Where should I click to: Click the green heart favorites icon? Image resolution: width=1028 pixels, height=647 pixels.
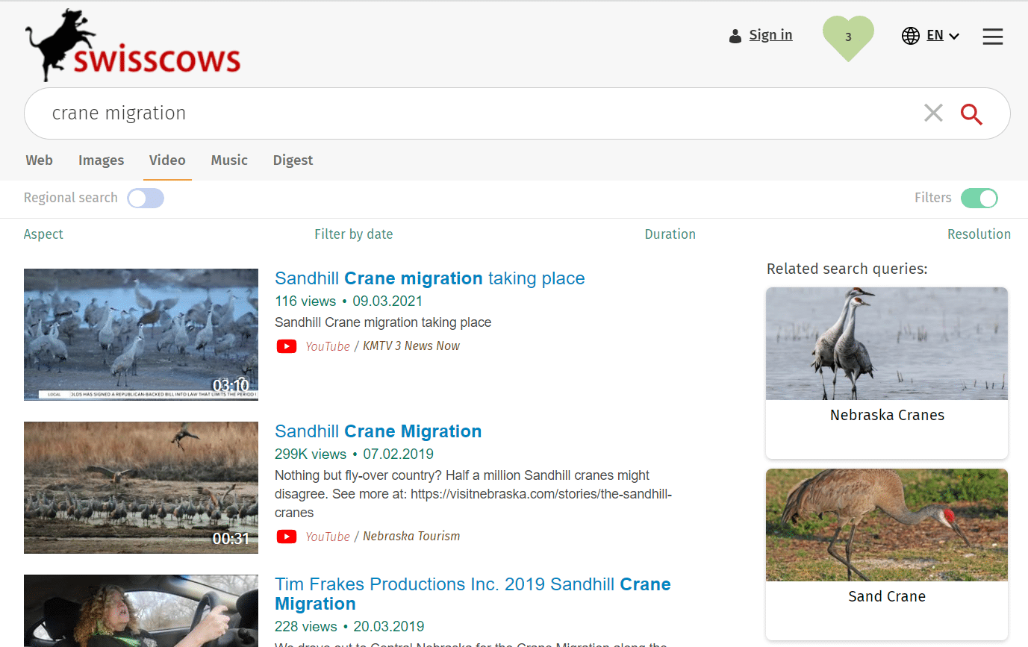(848, 36)
